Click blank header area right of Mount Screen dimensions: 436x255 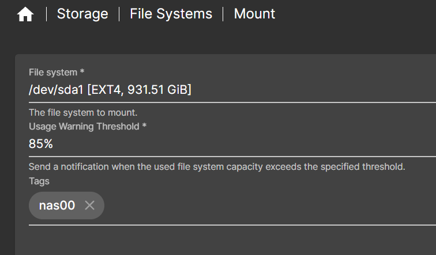356,14
